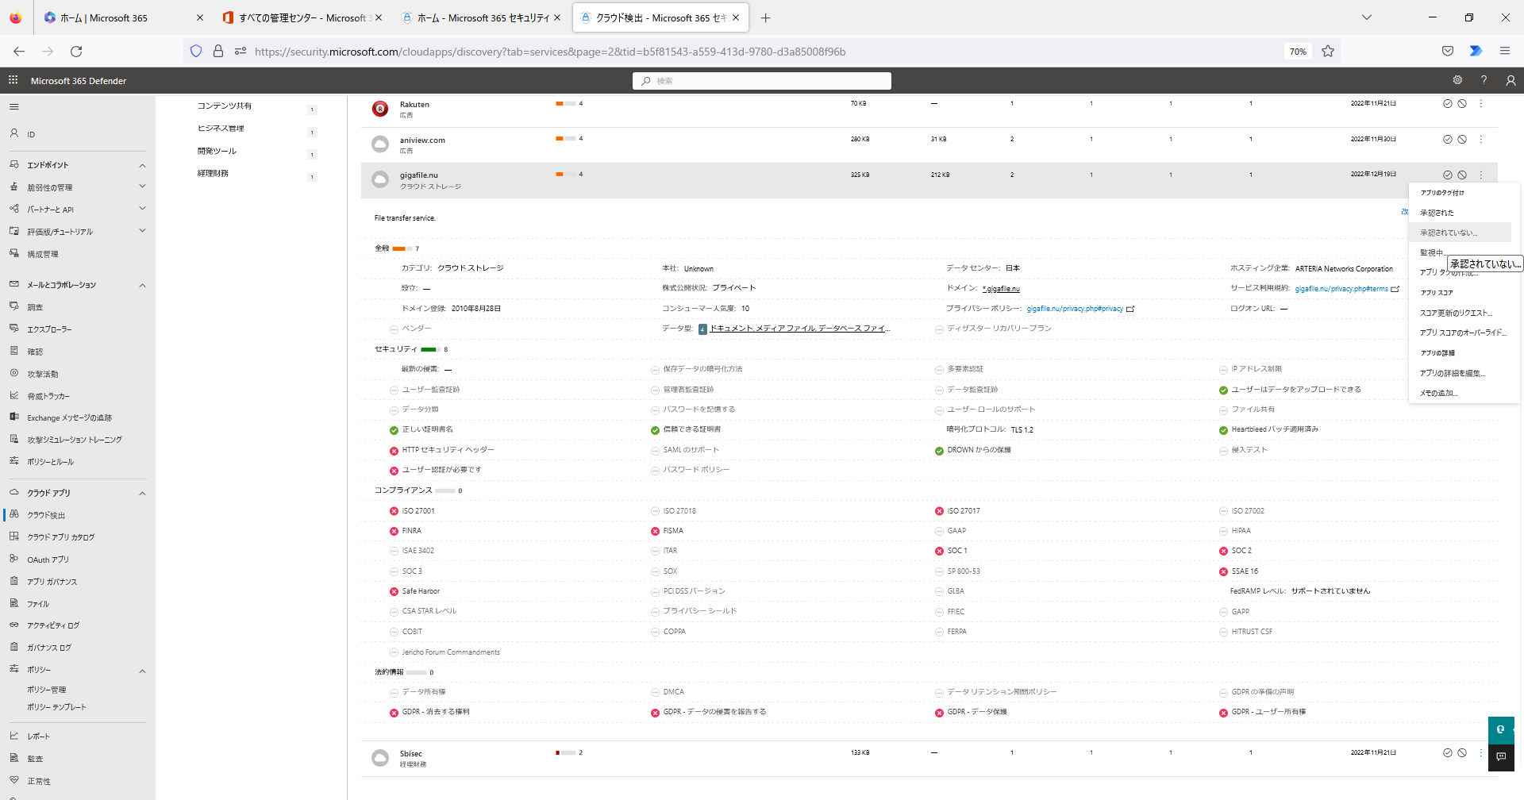The height and width of the screenshot is (800, 1524).
Task: Expand the 評価版/チュートリアル section
Action: tap(142, 231)
